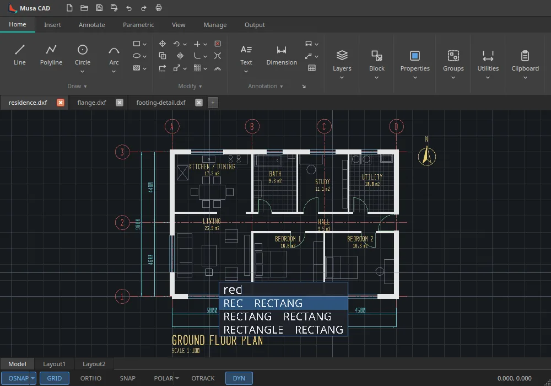Viewport: 551px width, 386px height.
Task: Click the linear dimension style icon
Action: (x=309, y=44)
